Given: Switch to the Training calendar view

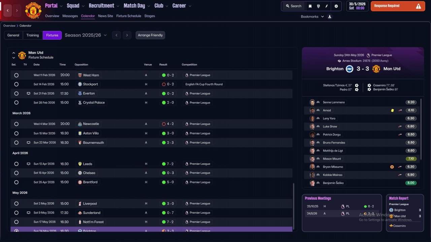Looking at the screenshot, I should (x=33, y=35).
